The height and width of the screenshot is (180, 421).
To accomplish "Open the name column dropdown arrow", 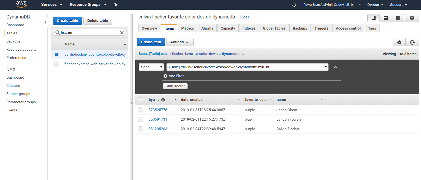I will [322, 100].
